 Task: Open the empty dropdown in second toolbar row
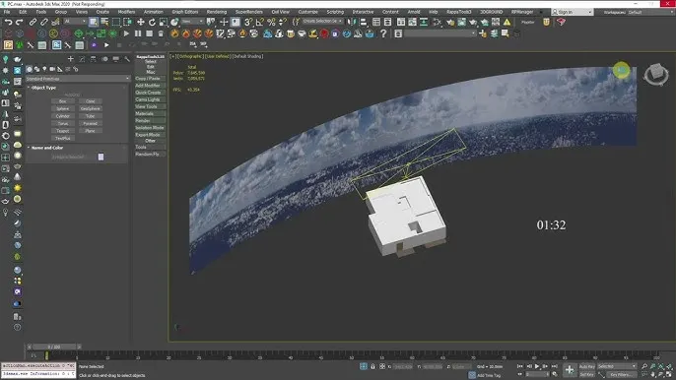coord(440,33)
